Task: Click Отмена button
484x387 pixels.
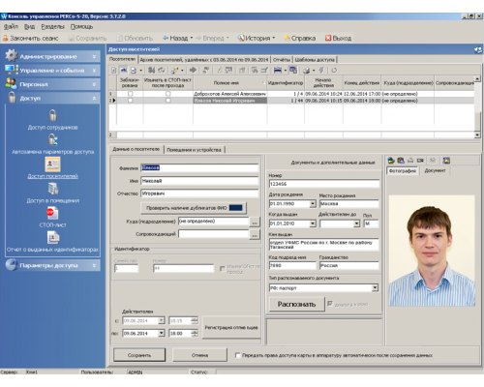Action: (x=199, y=355)
